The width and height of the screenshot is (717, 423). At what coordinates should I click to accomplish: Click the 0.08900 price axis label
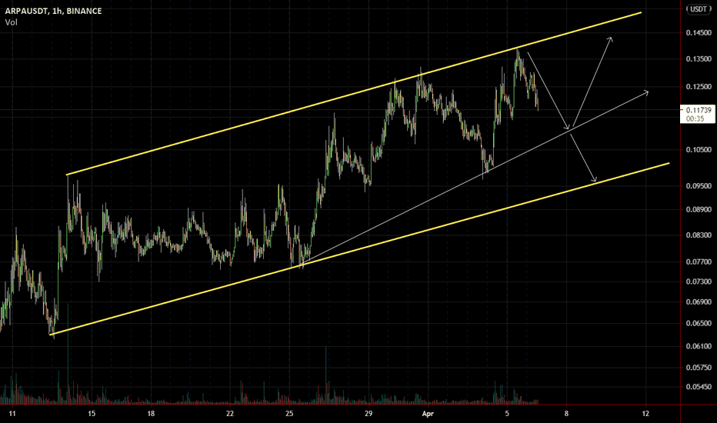pyautogui.click(x=699, y=210)
